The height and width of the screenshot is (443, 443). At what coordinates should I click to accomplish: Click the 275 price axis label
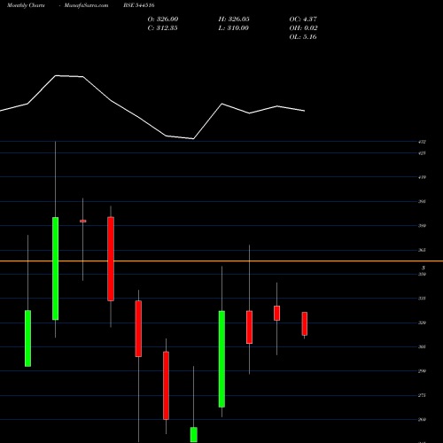[422, 395]
